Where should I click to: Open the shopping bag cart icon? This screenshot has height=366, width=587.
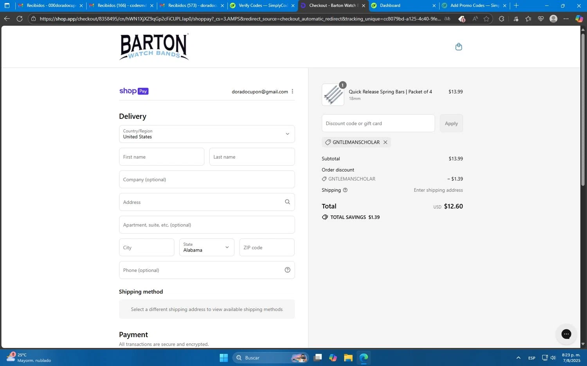coord(459,47)
